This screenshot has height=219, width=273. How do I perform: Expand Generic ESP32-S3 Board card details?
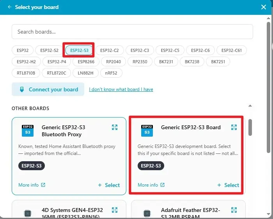coord(234,127)
